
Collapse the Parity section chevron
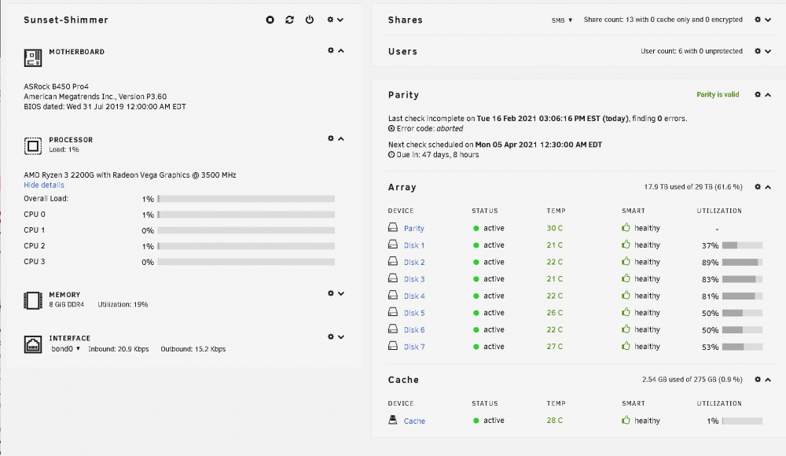coord(768,95)
